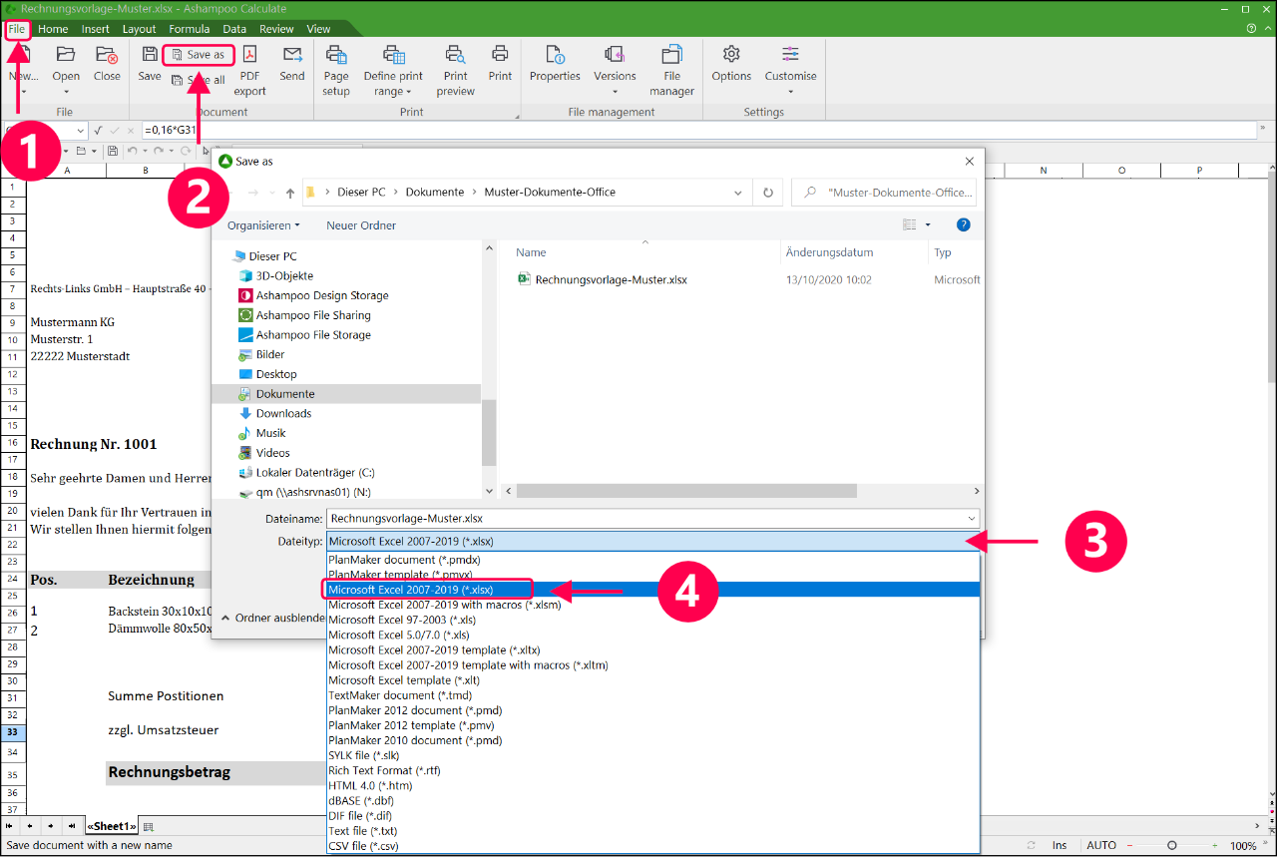Switch to the Formula ribbon tab
Screen dimensions: 1277x859
coord(190,29)
